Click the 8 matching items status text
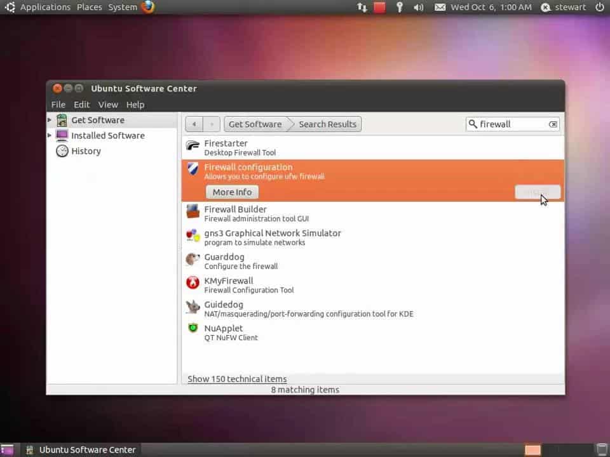Viewport: 610px width, 457px height. (306, 390)
